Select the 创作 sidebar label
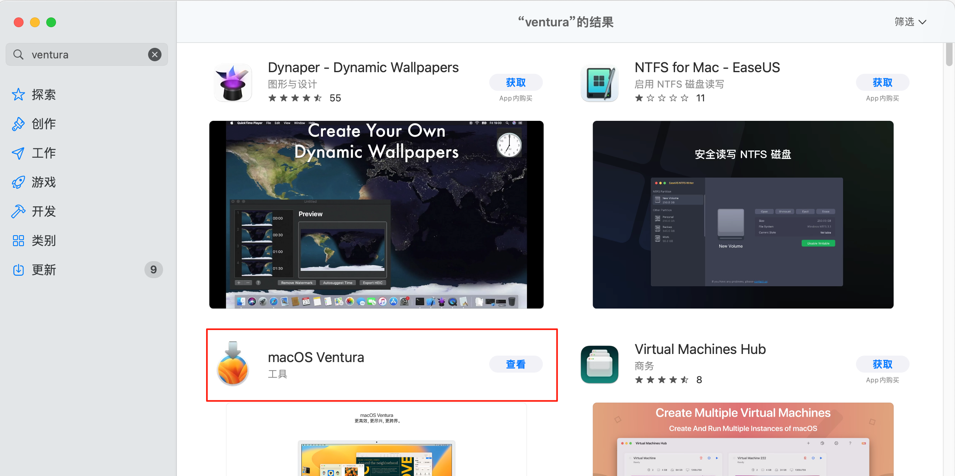Image resolution: width=955 pixels, height=476 pixels. (44, 124)
